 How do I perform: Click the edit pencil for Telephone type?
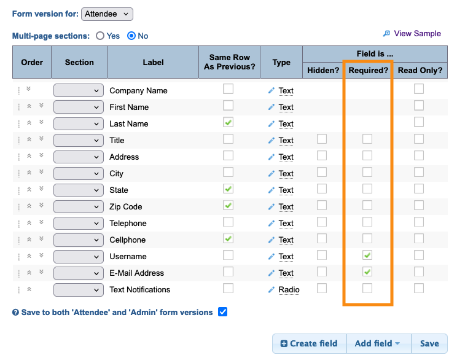[x=271, y=224]
